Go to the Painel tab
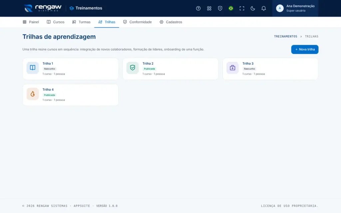 coord(31,22)
